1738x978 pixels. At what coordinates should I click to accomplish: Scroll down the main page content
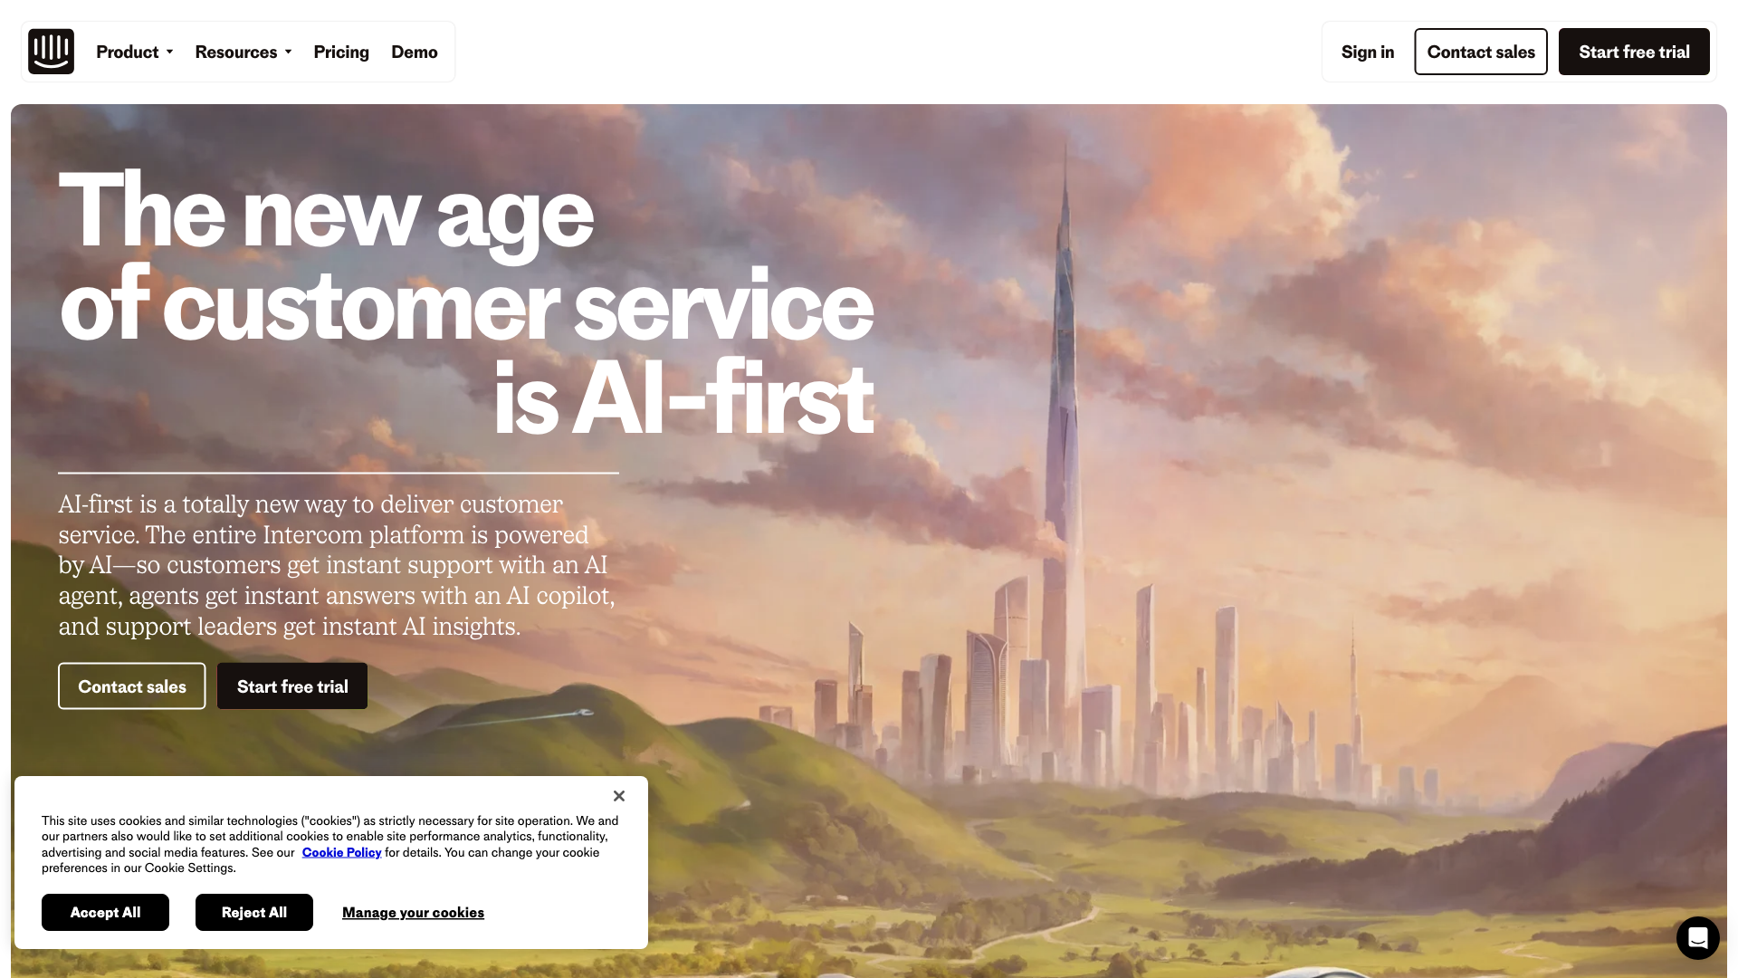(x=869, y=477)
